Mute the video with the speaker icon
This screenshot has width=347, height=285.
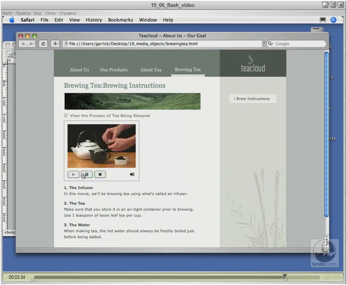tap(132, 174)
